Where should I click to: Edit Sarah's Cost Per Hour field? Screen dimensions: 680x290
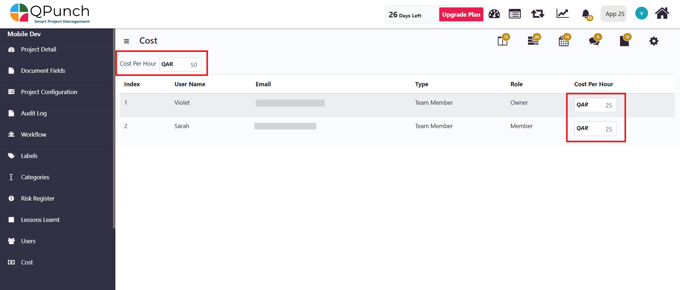point(595,129)
